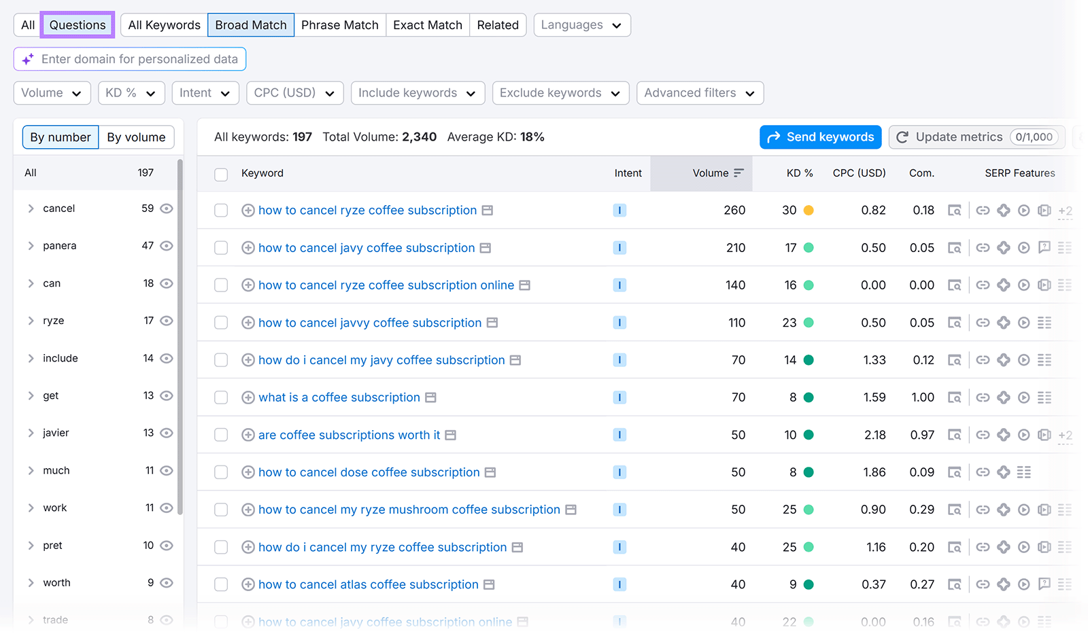Open the Volume filter dropdown
The image size is (1088, 638).
52,93
